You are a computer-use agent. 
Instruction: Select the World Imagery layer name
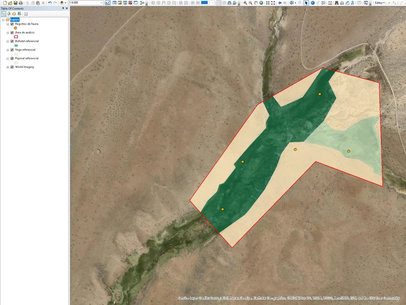pyautogui.click(x=25, y=67)
